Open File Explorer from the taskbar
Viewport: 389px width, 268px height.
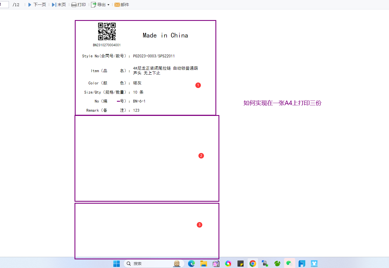coord(204,264)
